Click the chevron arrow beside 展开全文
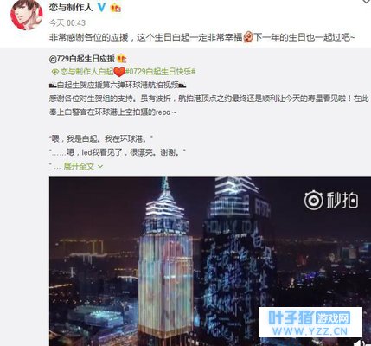 tap(100, 167)
